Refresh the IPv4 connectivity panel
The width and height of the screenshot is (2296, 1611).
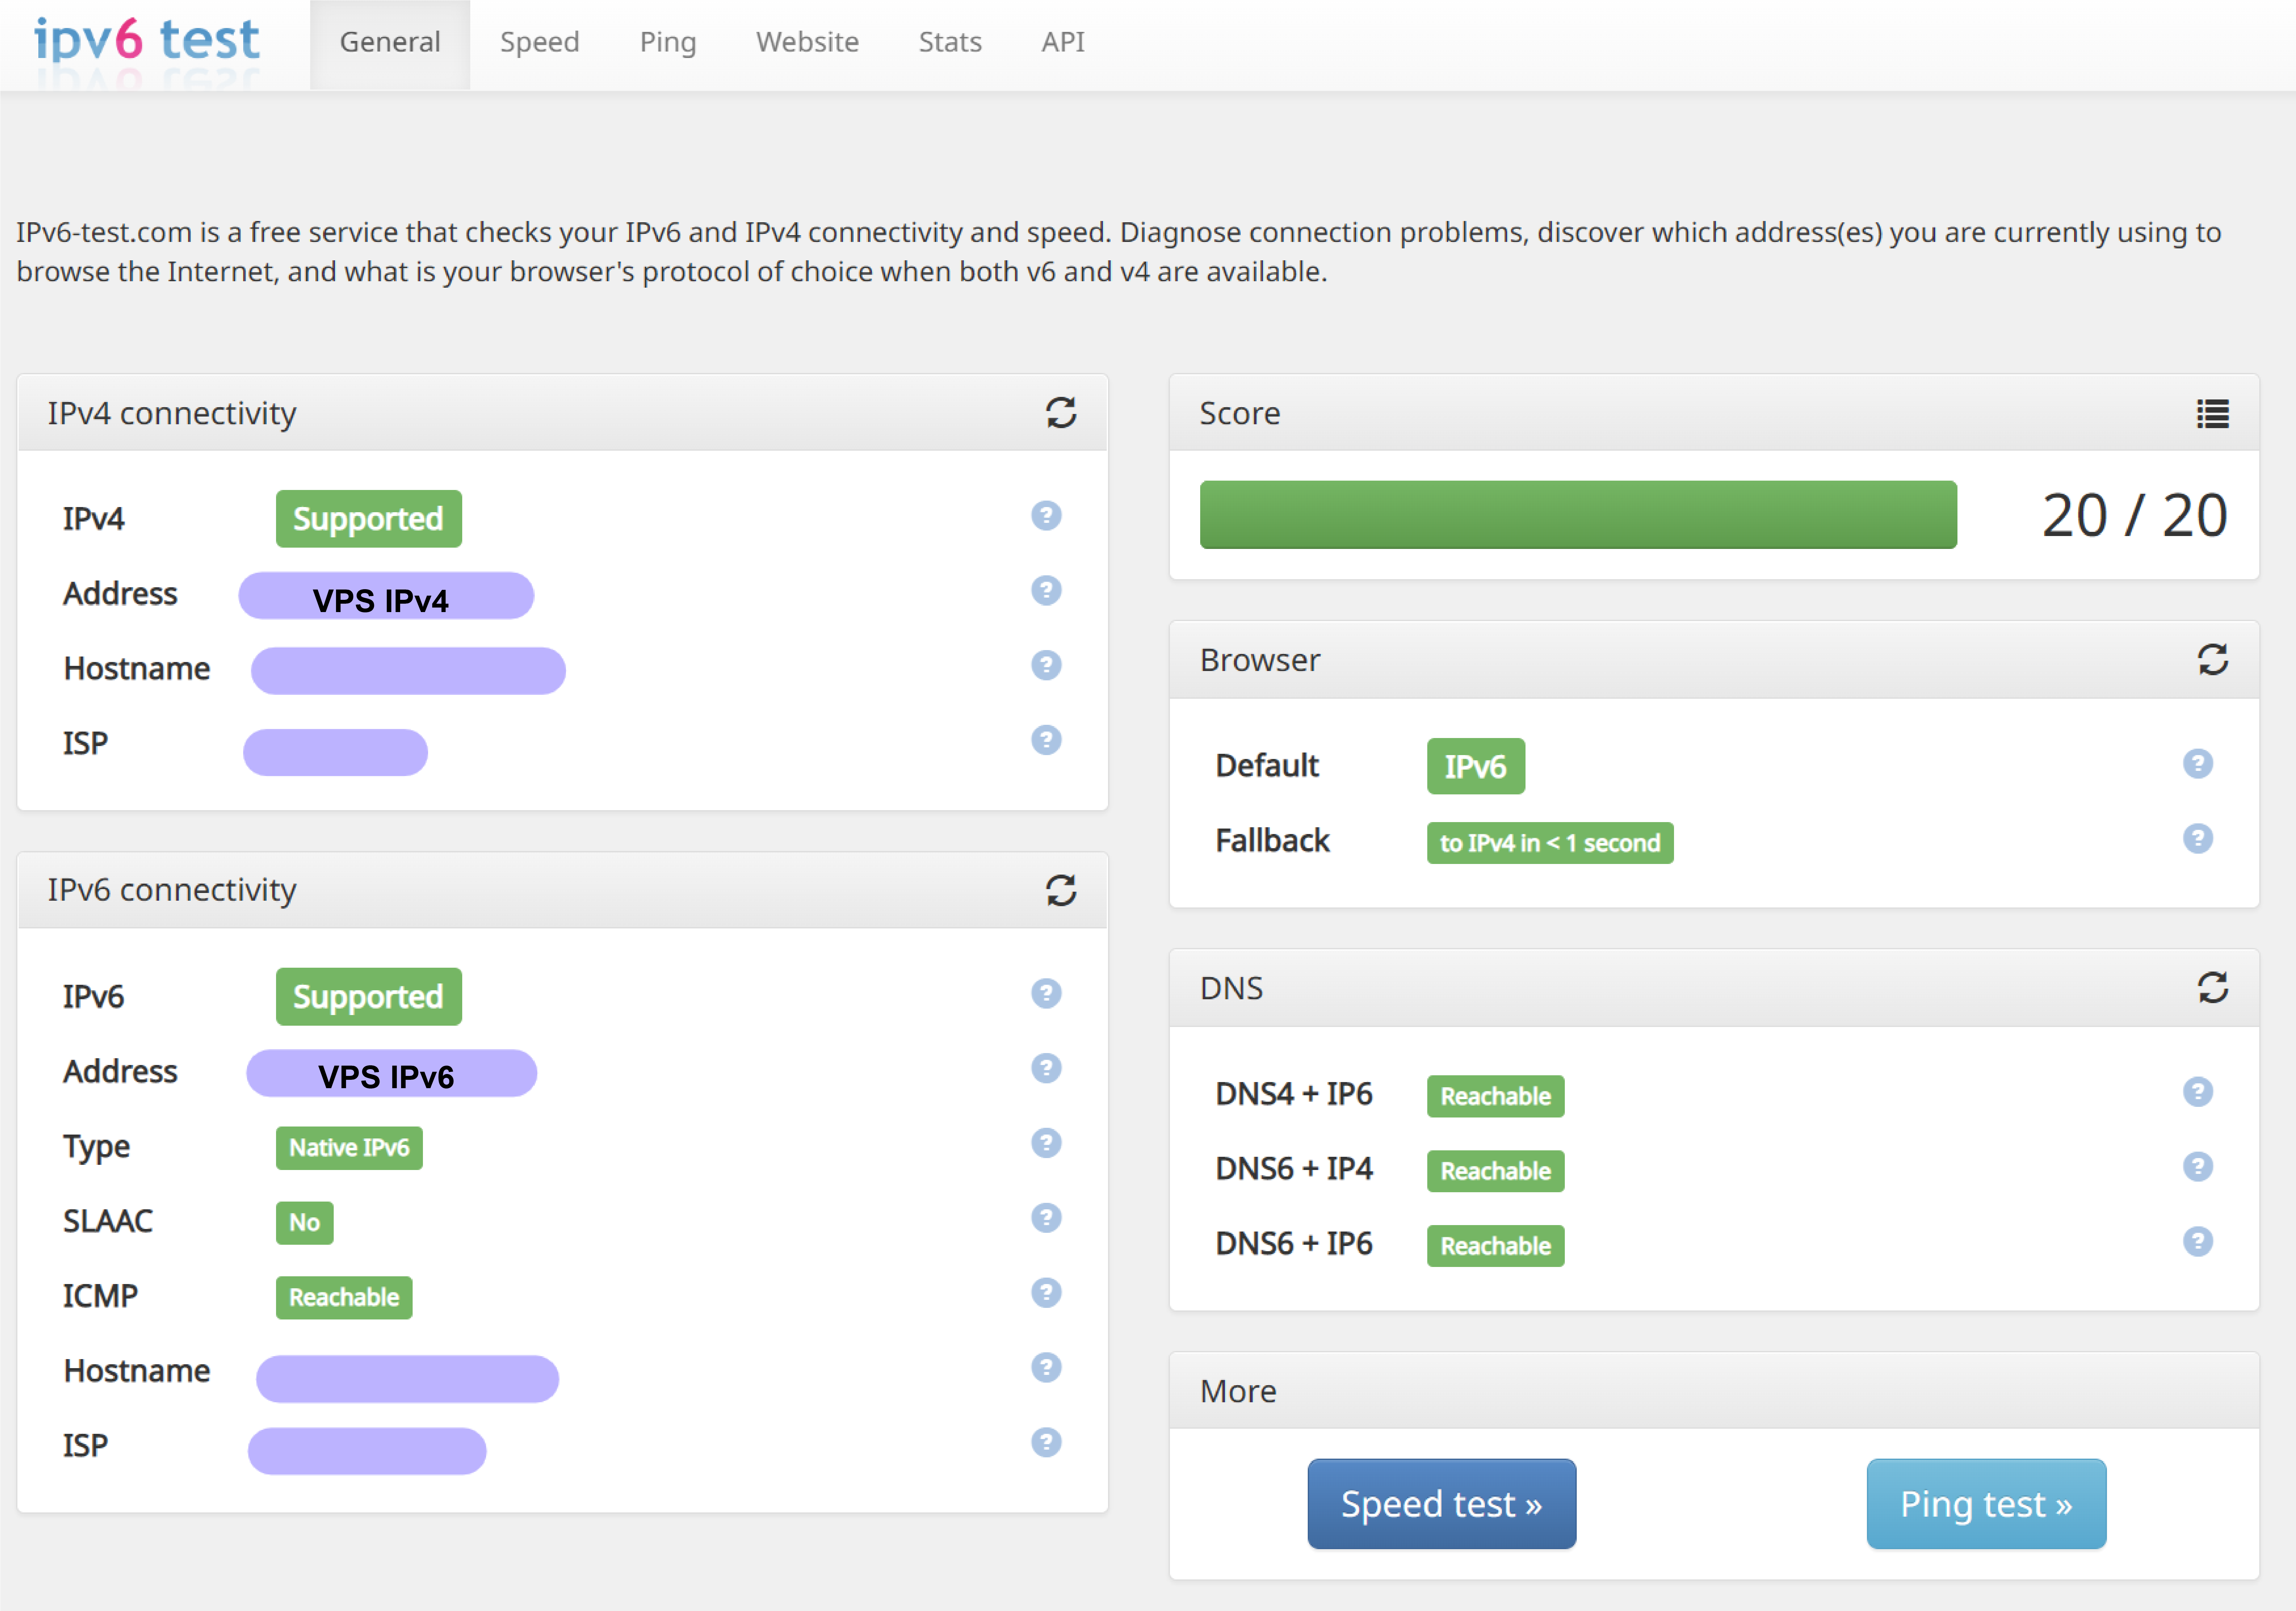point(1061,413)
